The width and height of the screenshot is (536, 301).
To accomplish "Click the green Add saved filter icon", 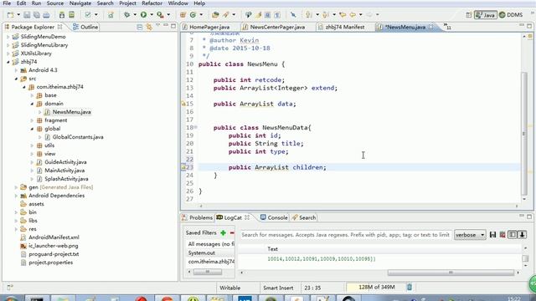I will tap(224, 233).
